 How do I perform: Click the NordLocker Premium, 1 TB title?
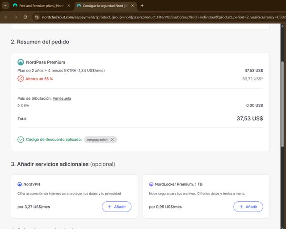[x=179, y=184]
